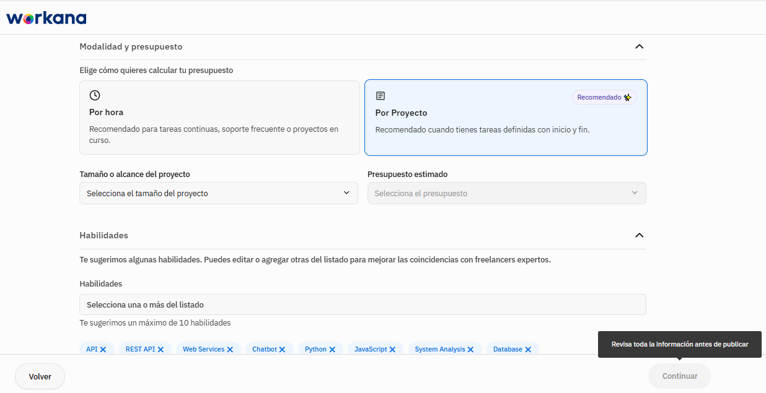Click the document icon in Por Proyecto card
Image resolution: width=766 pixels, height=393 pixels.
coord(381,96)
